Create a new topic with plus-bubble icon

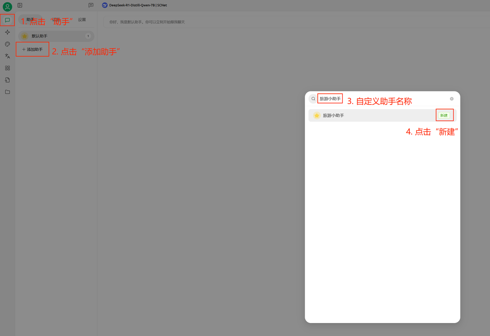(x=91, y=5)
